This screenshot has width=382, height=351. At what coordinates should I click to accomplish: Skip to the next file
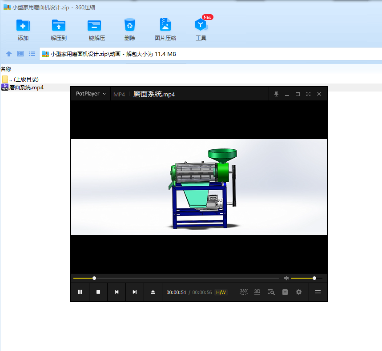pyautogui.click(x=134, y=292)
